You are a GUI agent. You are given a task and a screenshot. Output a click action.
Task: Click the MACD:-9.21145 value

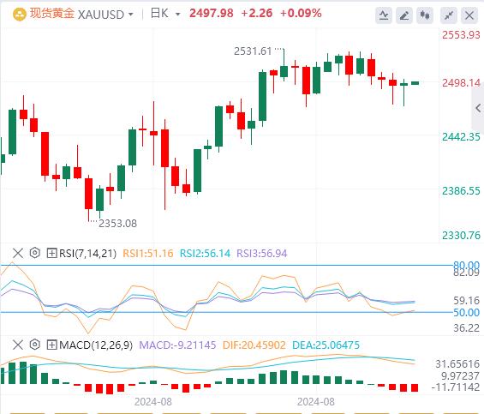pyautogui.click(x=177, y=345)
